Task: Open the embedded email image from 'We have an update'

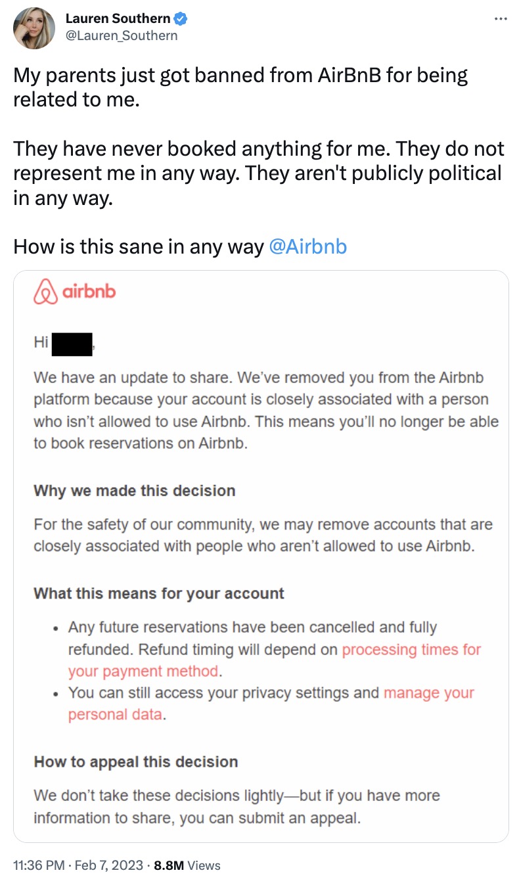Action: click(261, 556)
